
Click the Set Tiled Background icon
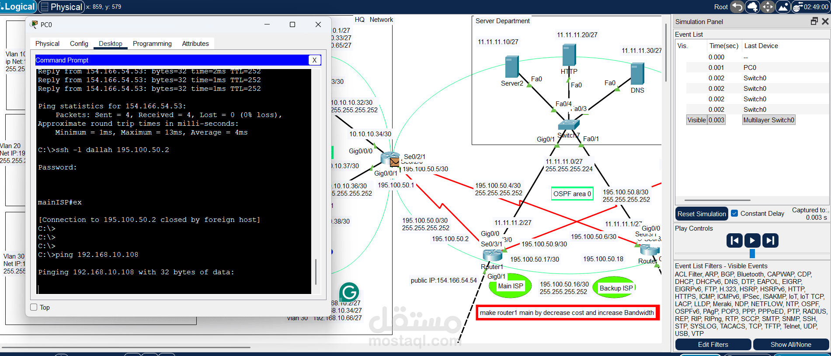(x=783, y=7)
